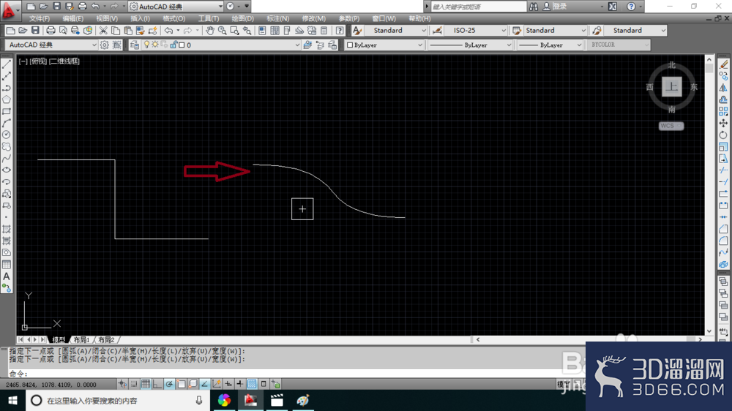The height and width of the screenshot is (411, 732).
Task: Select the Circle draw tool
Action: coord(7,135)
